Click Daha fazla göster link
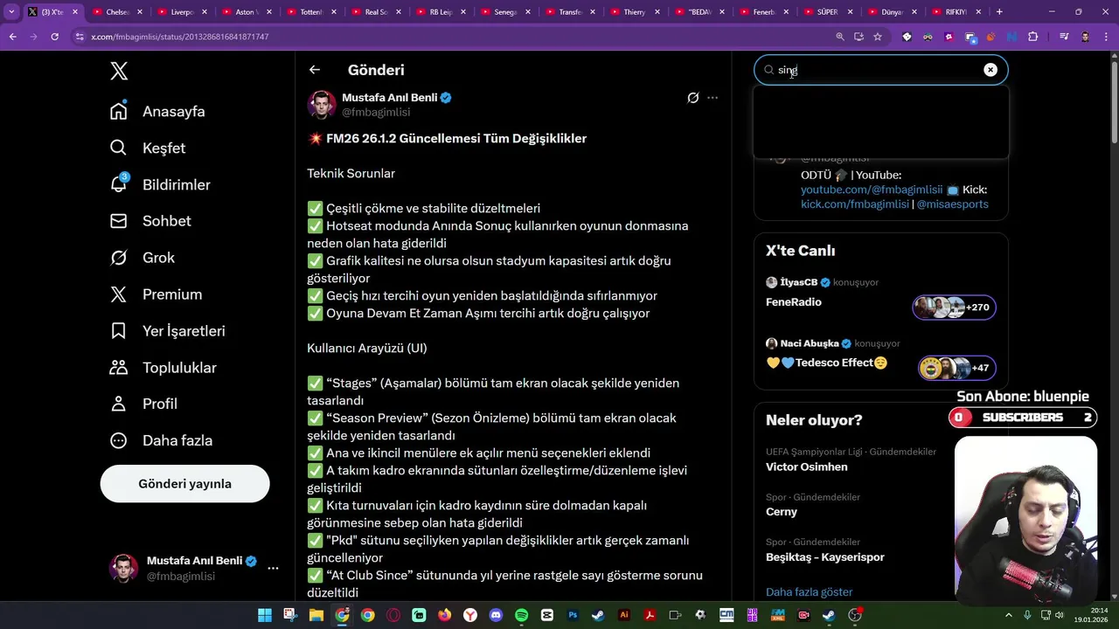 pos(809,592)
